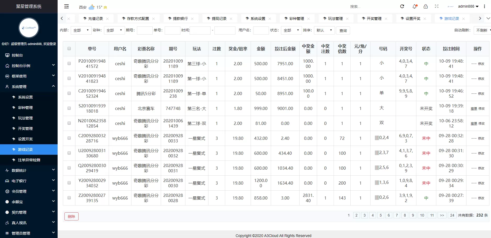Click the 查询 search button
The width and height of the screenshot is (491, 238).
(343, 30)
